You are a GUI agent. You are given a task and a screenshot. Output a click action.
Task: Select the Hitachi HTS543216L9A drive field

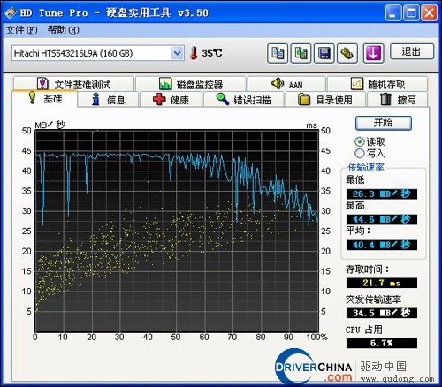pyautogui.click(x=98, y=53)
